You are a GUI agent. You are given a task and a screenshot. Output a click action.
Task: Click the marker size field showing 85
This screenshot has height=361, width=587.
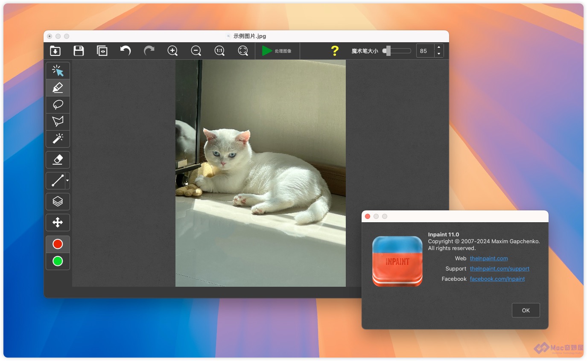pos(425,51)
